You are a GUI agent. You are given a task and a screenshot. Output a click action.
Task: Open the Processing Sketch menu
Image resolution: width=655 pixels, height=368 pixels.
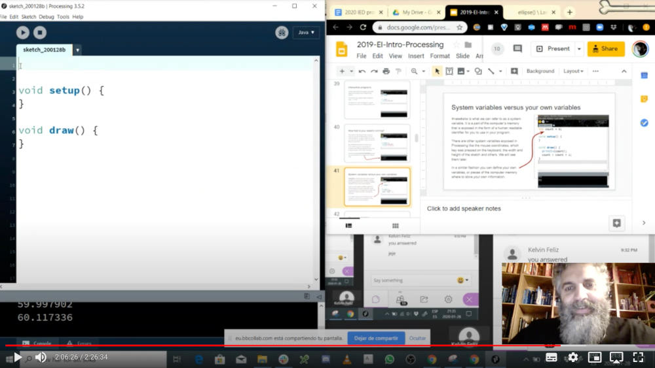click(x=29, y=17)
